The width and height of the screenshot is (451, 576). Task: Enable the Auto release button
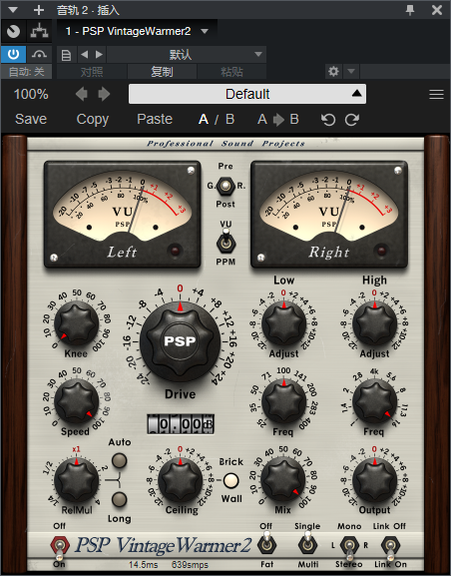[x=120, y=460]
